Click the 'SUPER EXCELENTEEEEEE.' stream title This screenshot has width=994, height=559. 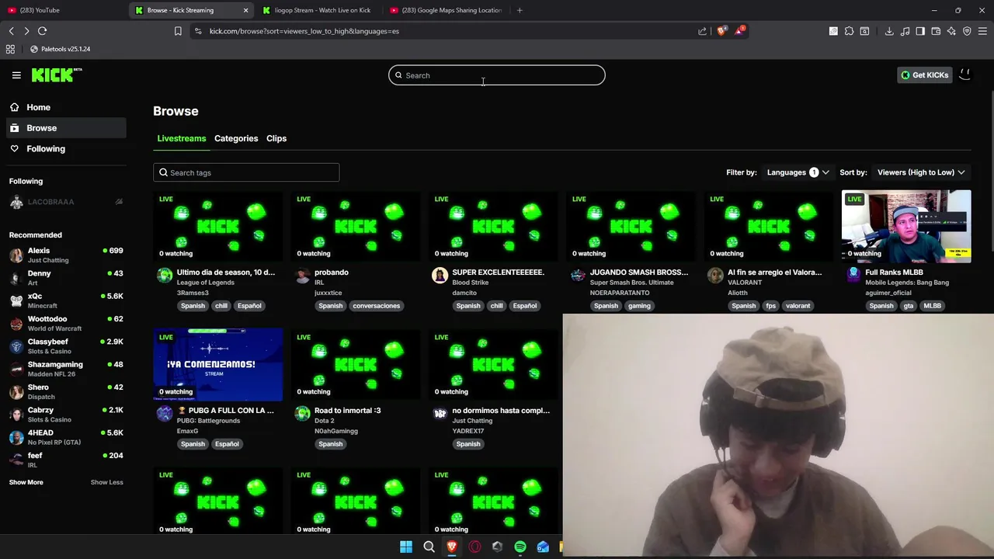[499, 273]
